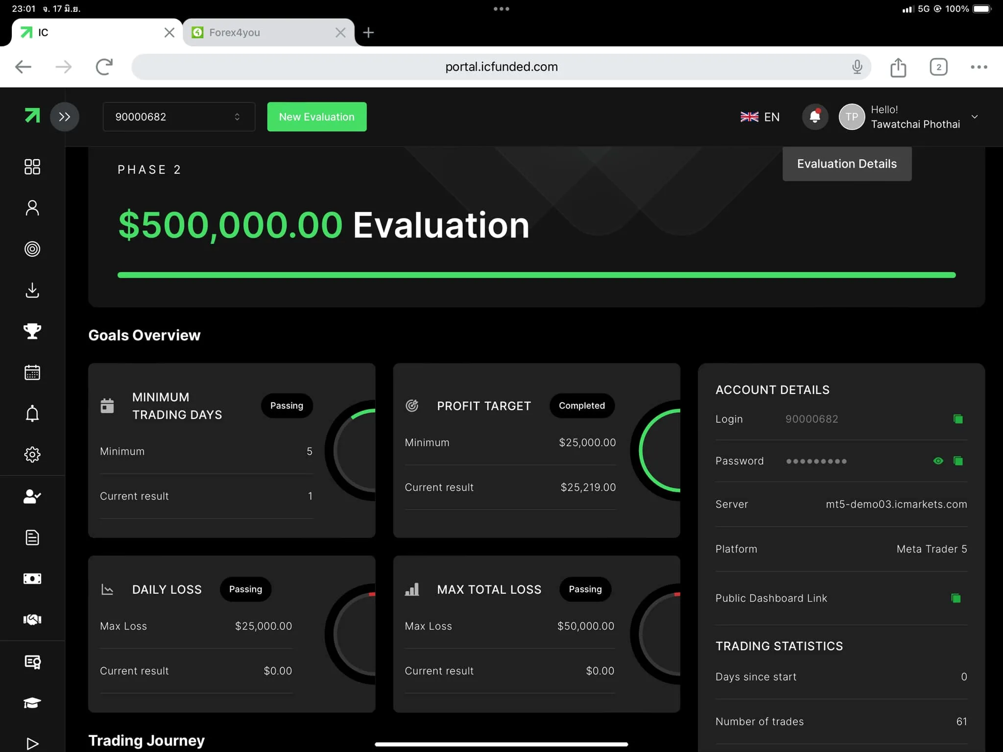Switch to the Forex4you browser tab
Viewport: 1003px width, 752px height.
click(x=268, y=32)
